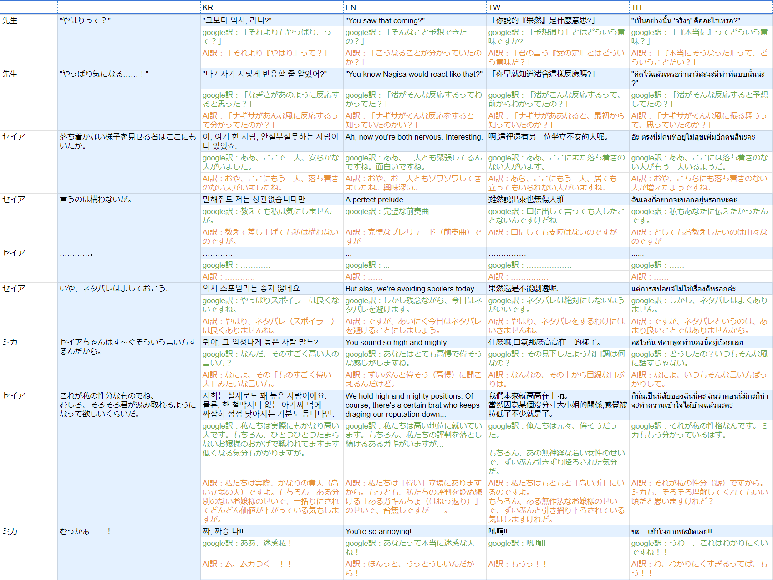Click the EN column header cell
The image size is (773, 580).
pyautogui.click(x=415, y=7)
